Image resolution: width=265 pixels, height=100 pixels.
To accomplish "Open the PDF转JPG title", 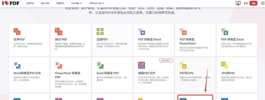I will click(x=186, y=73).
